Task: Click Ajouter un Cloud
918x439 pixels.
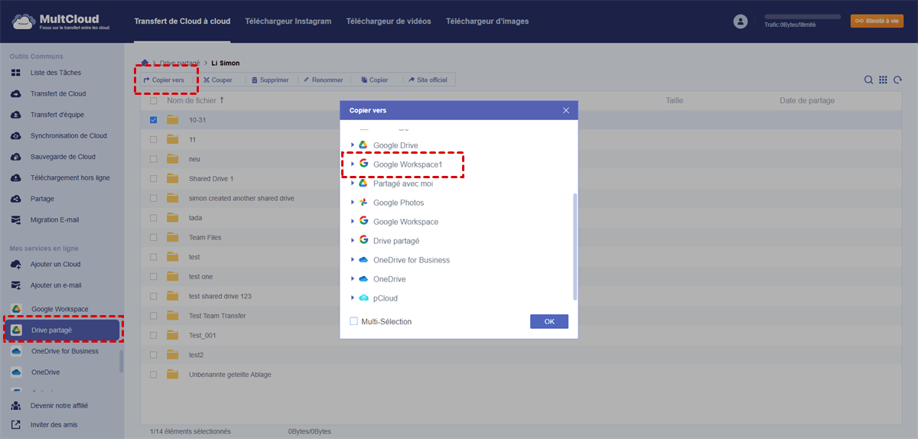Action: pyautogui.click(x=55, y=265)
